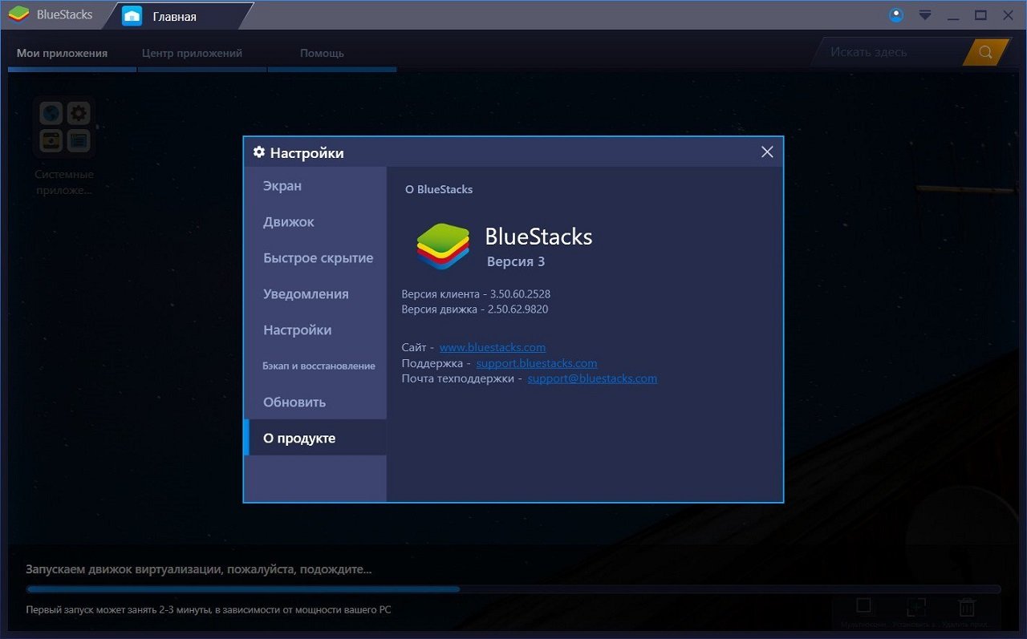The image size is (1027, 639).
Task: Select Движок settings section
Action: point(289,222)
